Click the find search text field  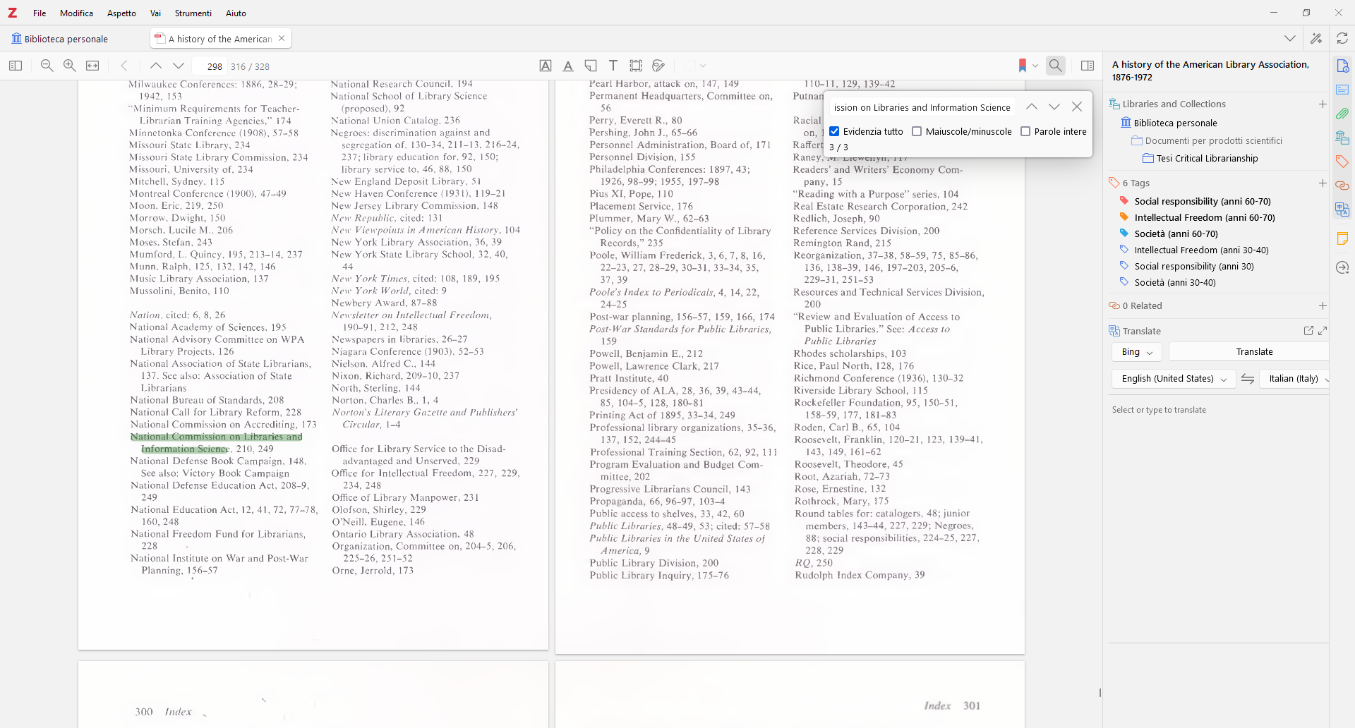[922, 107]
